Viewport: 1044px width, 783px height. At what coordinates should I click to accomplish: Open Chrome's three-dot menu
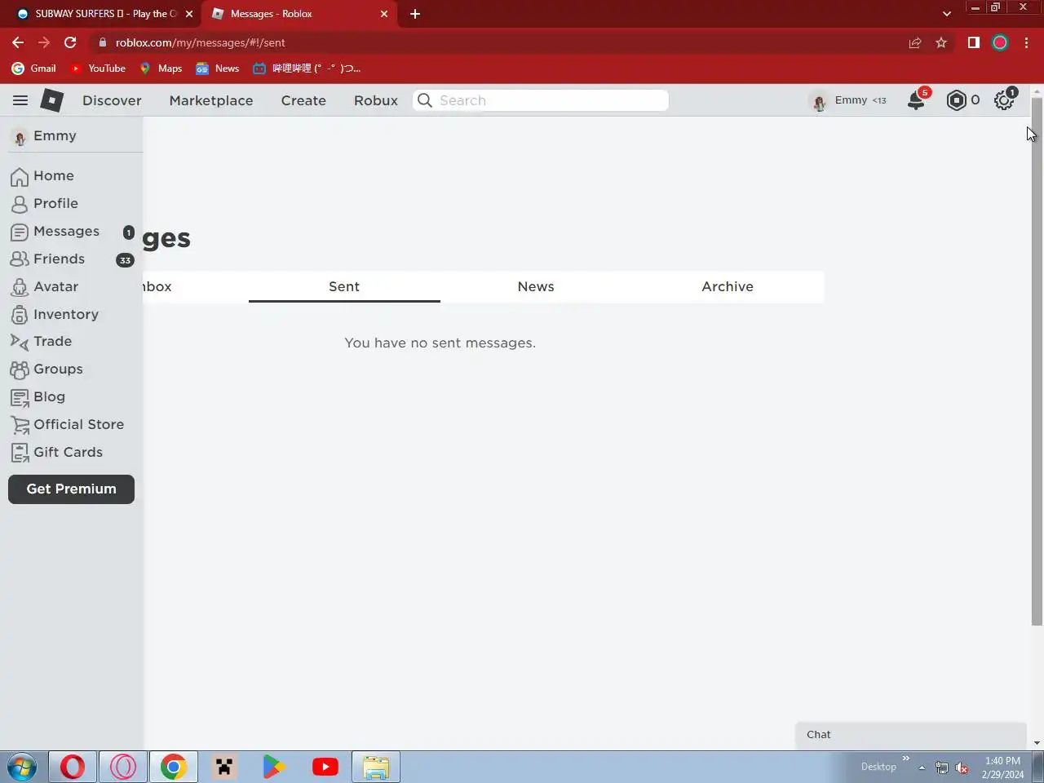[x=1026, y=42]
